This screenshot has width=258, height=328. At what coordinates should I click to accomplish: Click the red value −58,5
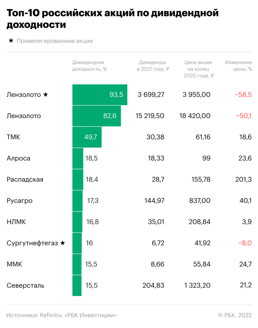243,94
